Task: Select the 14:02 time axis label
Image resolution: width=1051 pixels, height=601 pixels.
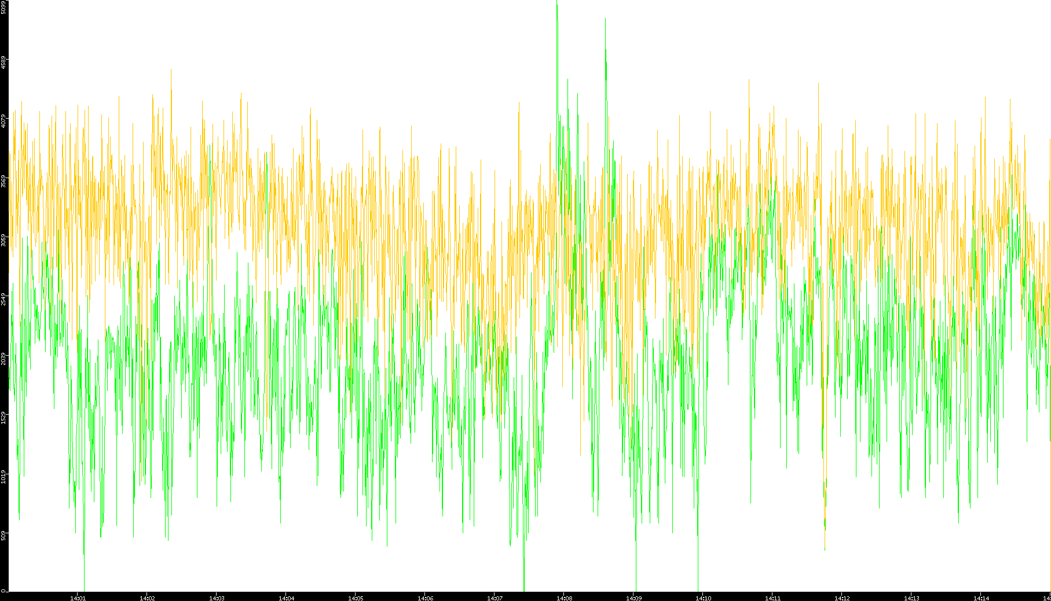Action: point(147,598)
